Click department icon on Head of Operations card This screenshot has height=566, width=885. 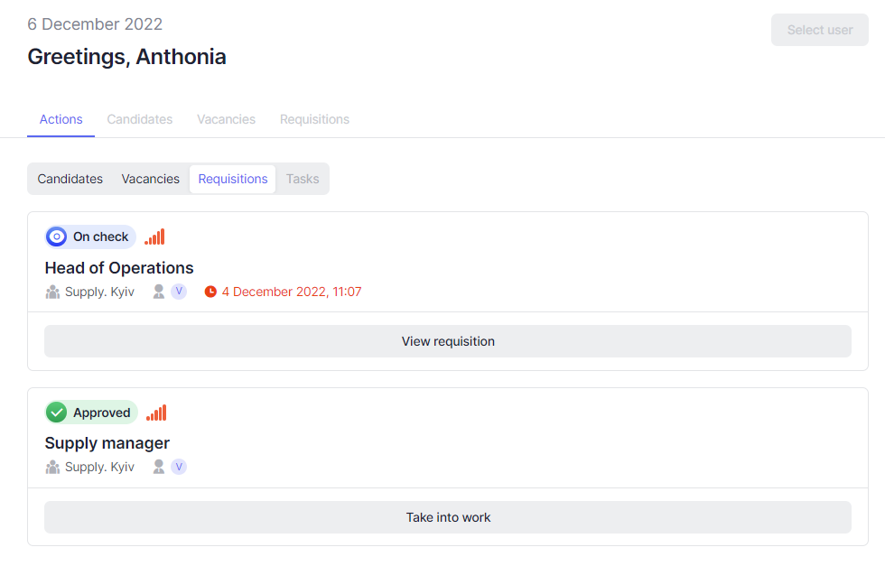pyautogui.click(x=52, y=292)
